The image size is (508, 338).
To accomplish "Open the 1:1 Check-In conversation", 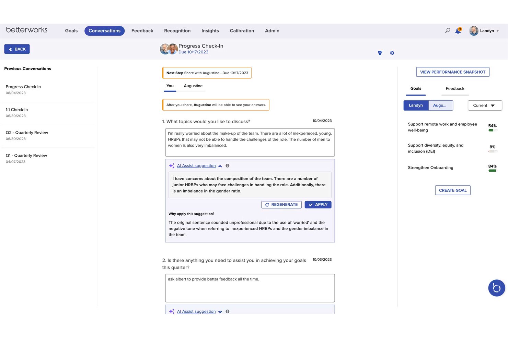I will [x=48, y=113].
